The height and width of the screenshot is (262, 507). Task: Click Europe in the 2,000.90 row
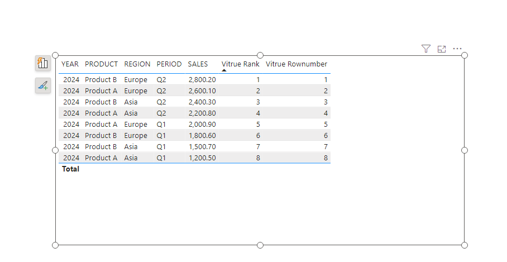[x=136, y=124]
